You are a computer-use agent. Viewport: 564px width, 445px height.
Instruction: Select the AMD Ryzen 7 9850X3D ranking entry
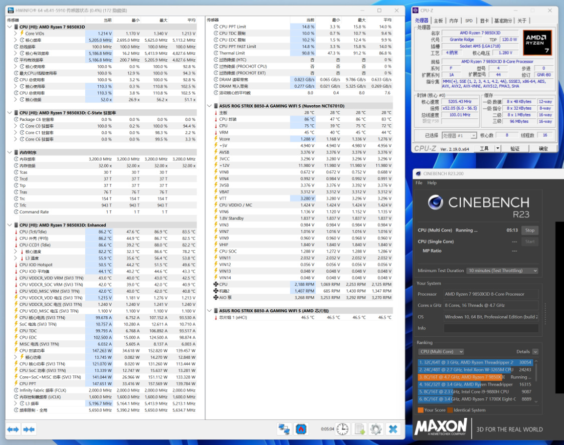tap(475, 377)
